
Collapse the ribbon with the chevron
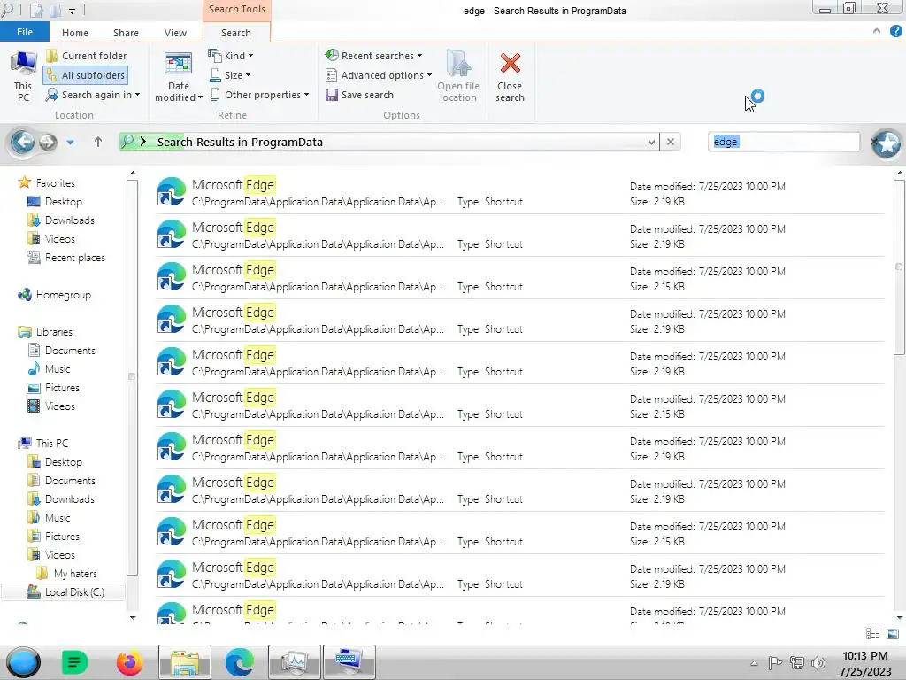point(877,31)
